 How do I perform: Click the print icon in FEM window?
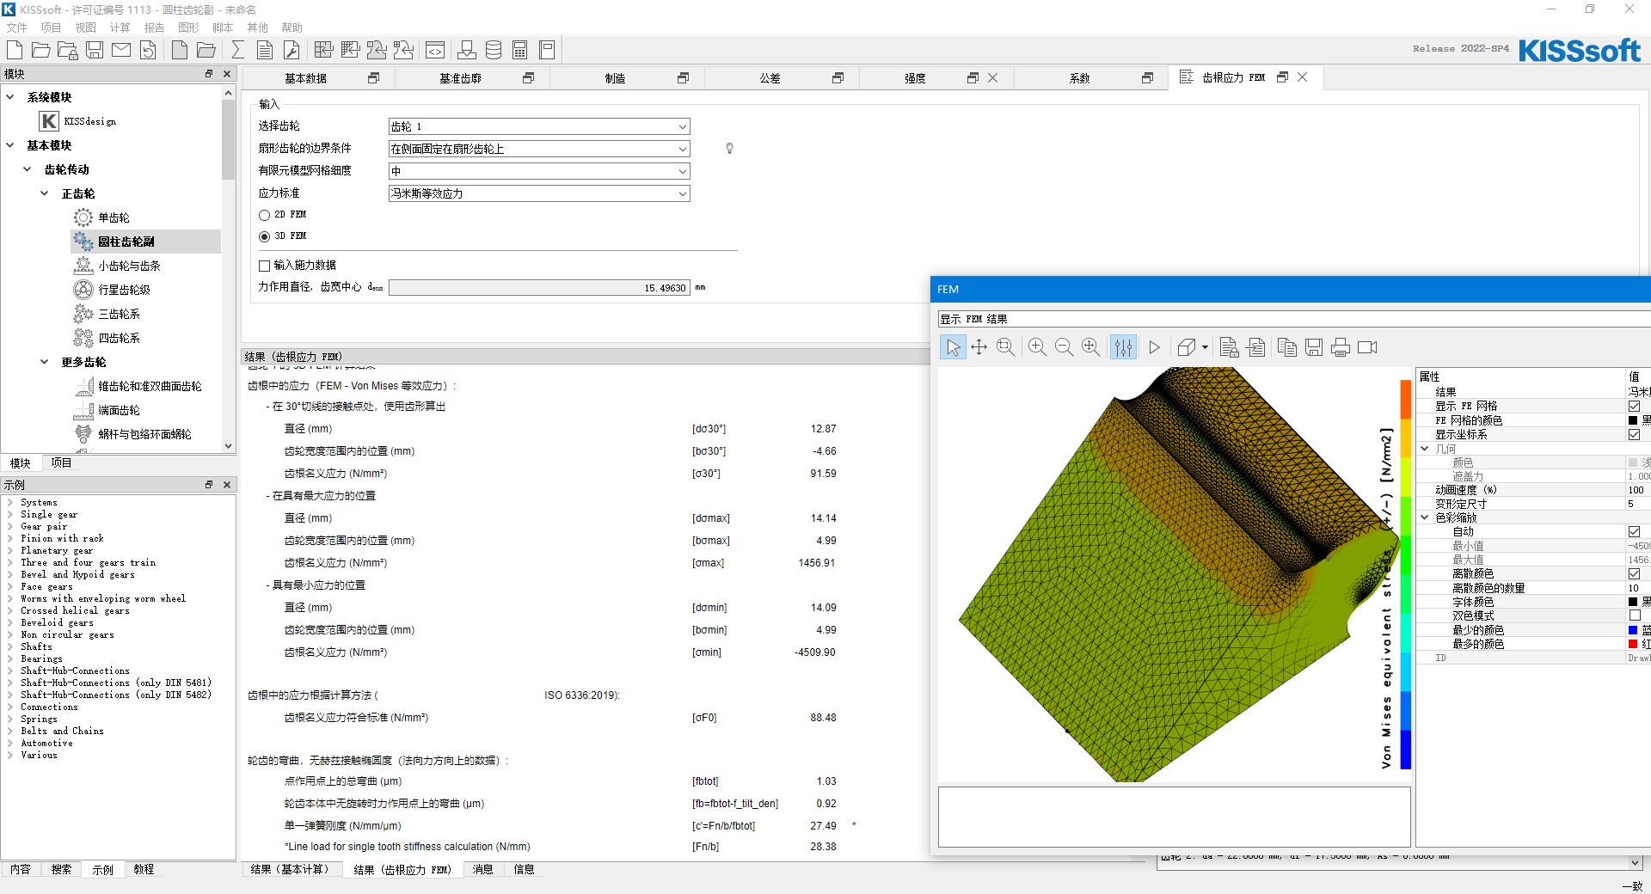point(1341,347)
